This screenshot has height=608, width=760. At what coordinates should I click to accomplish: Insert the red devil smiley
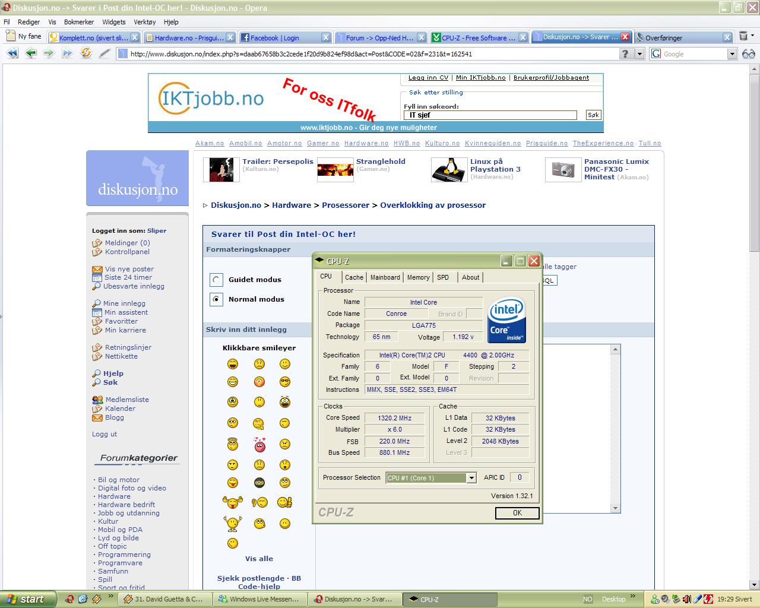259,444
